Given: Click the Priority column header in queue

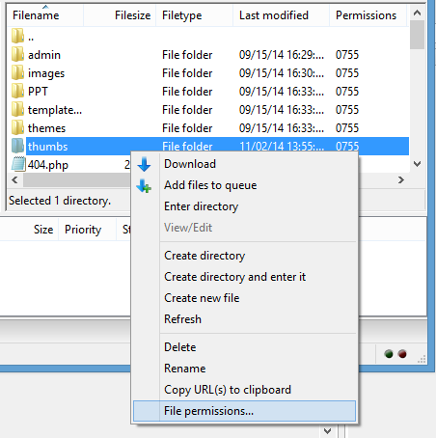Looking at the screenshot, I should (83, 230).
